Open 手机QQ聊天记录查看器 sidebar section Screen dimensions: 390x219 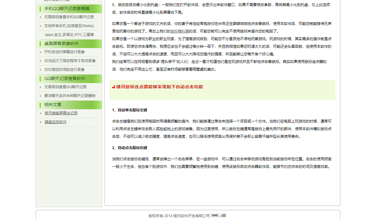click(x=67, y=9)
